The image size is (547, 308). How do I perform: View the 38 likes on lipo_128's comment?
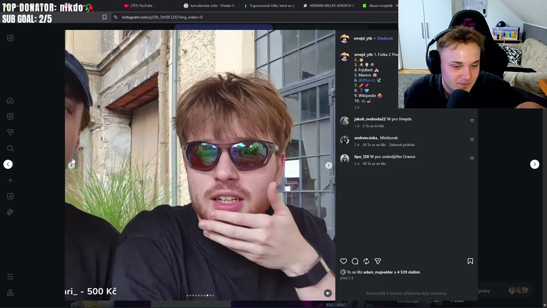tap(374, 164)
